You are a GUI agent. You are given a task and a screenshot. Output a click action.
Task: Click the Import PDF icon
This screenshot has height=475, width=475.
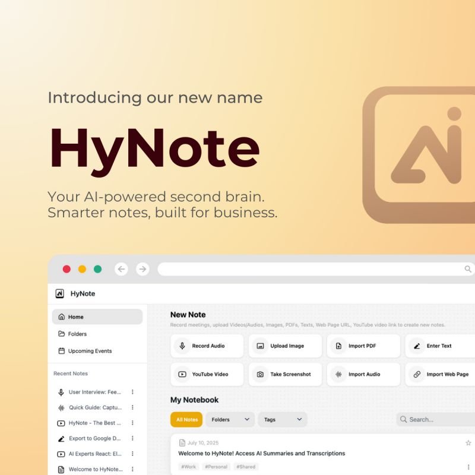[338, 346]
